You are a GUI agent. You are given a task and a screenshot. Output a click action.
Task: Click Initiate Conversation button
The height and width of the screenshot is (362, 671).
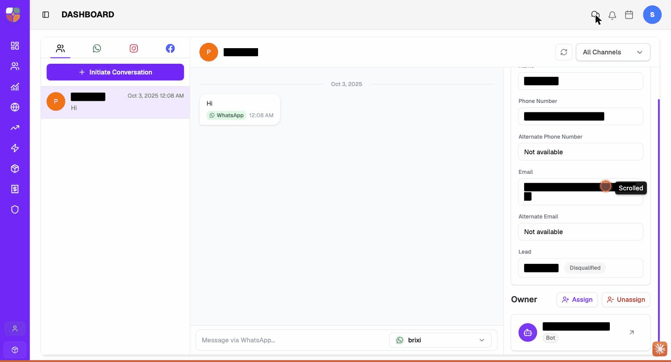115,72
